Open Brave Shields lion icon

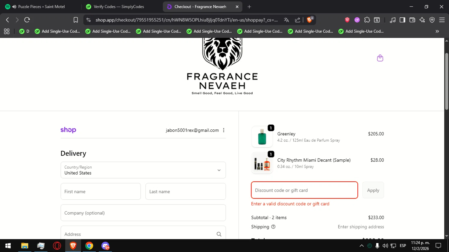(310, 19)
